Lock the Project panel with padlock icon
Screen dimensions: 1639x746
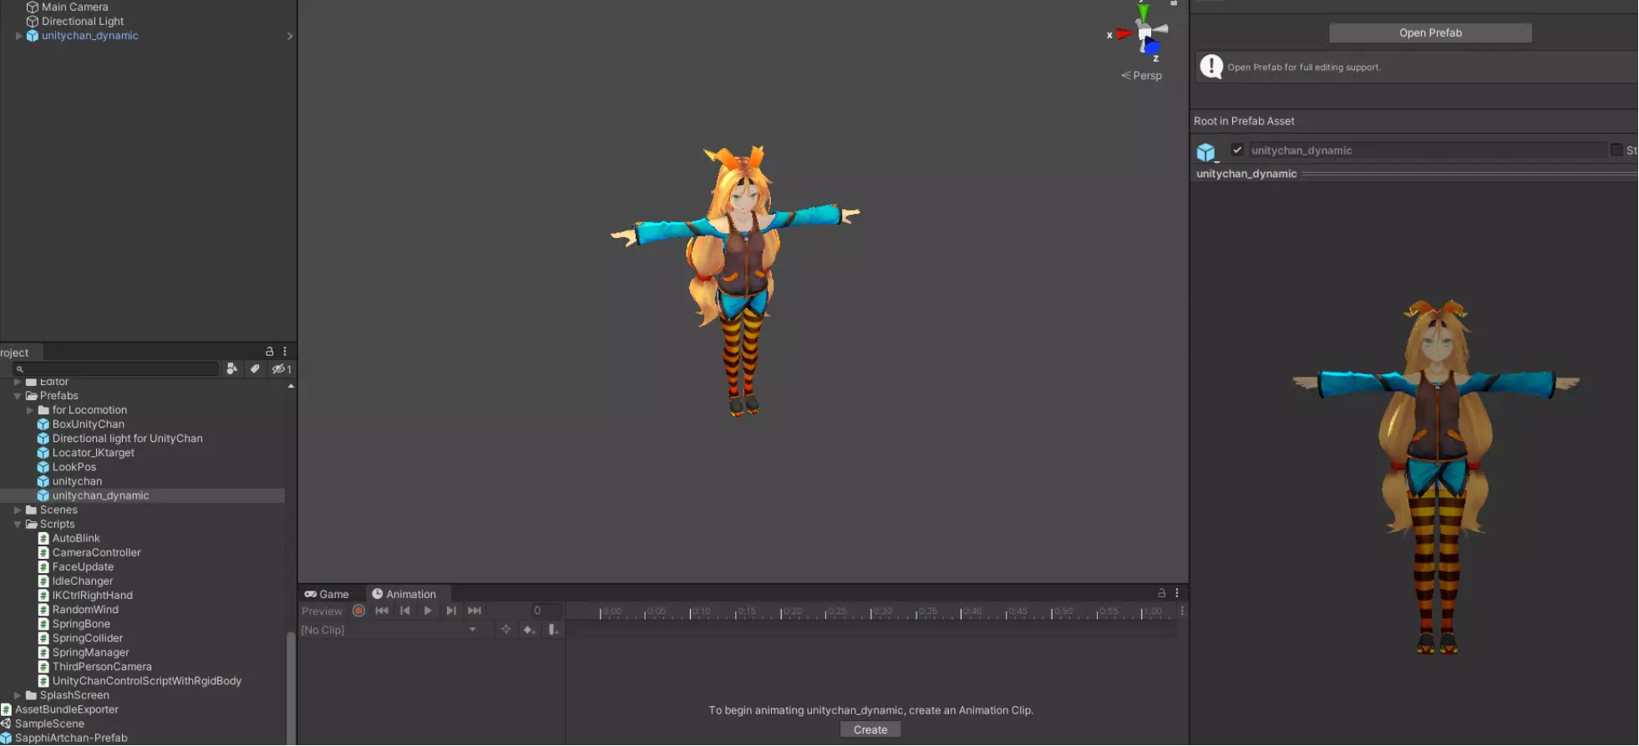(x=269, y=352)
